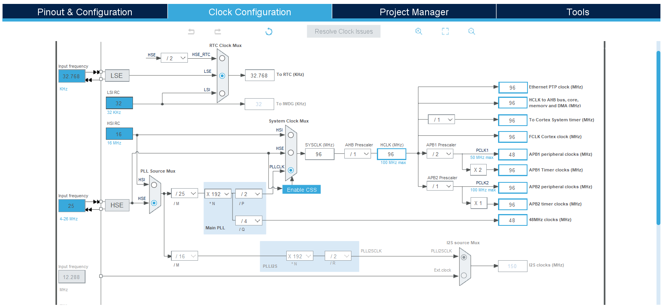
Task: Click the LSE block
Action: [x=117, y=76]
